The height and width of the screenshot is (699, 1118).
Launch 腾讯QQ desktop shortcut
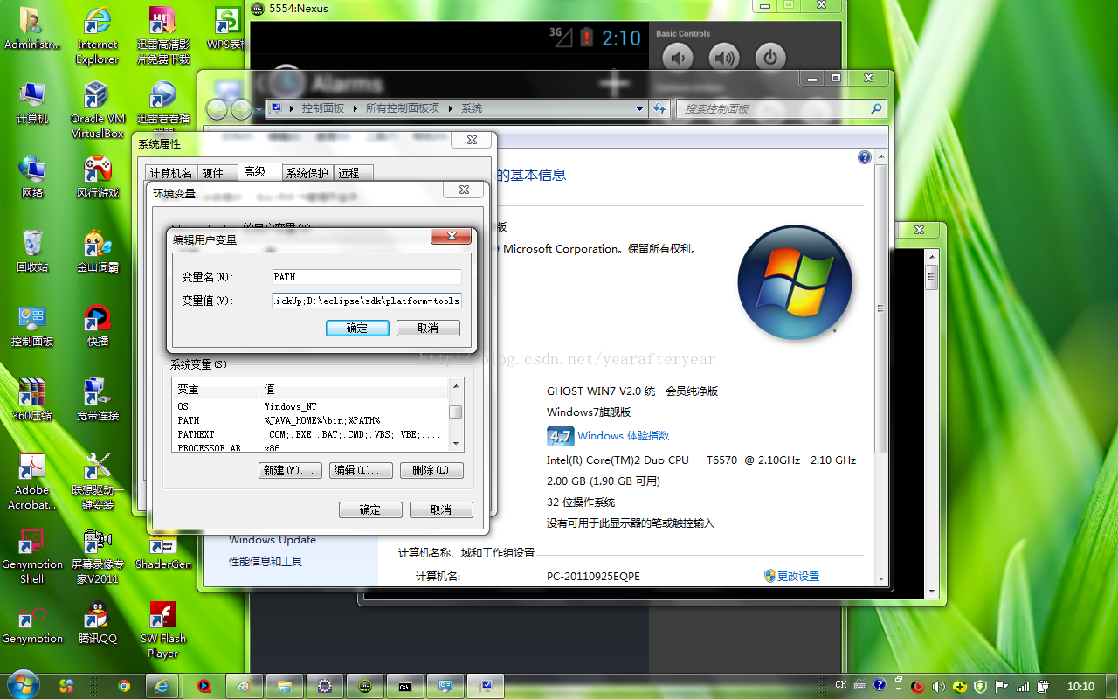pos(97,624)
